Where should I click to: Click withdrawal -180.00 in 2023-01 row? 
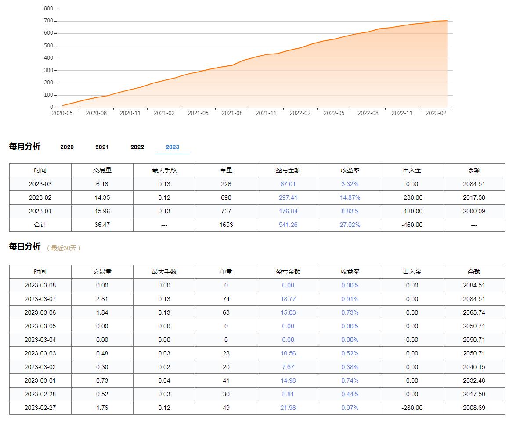pos(412,211)
